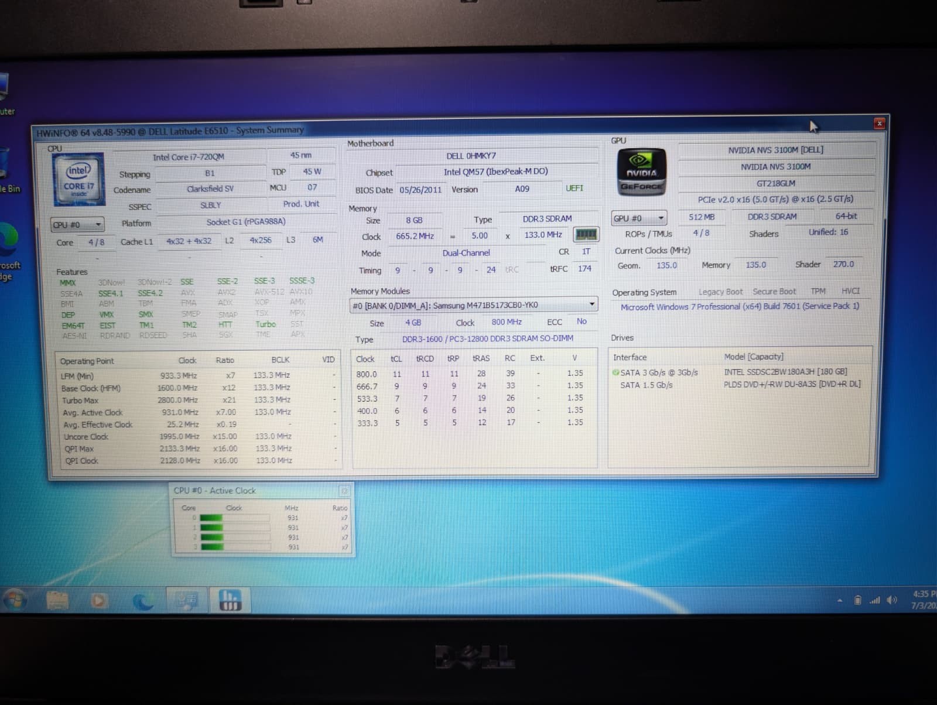Click the Clarksfield SV codename value

tap(210, 189)
